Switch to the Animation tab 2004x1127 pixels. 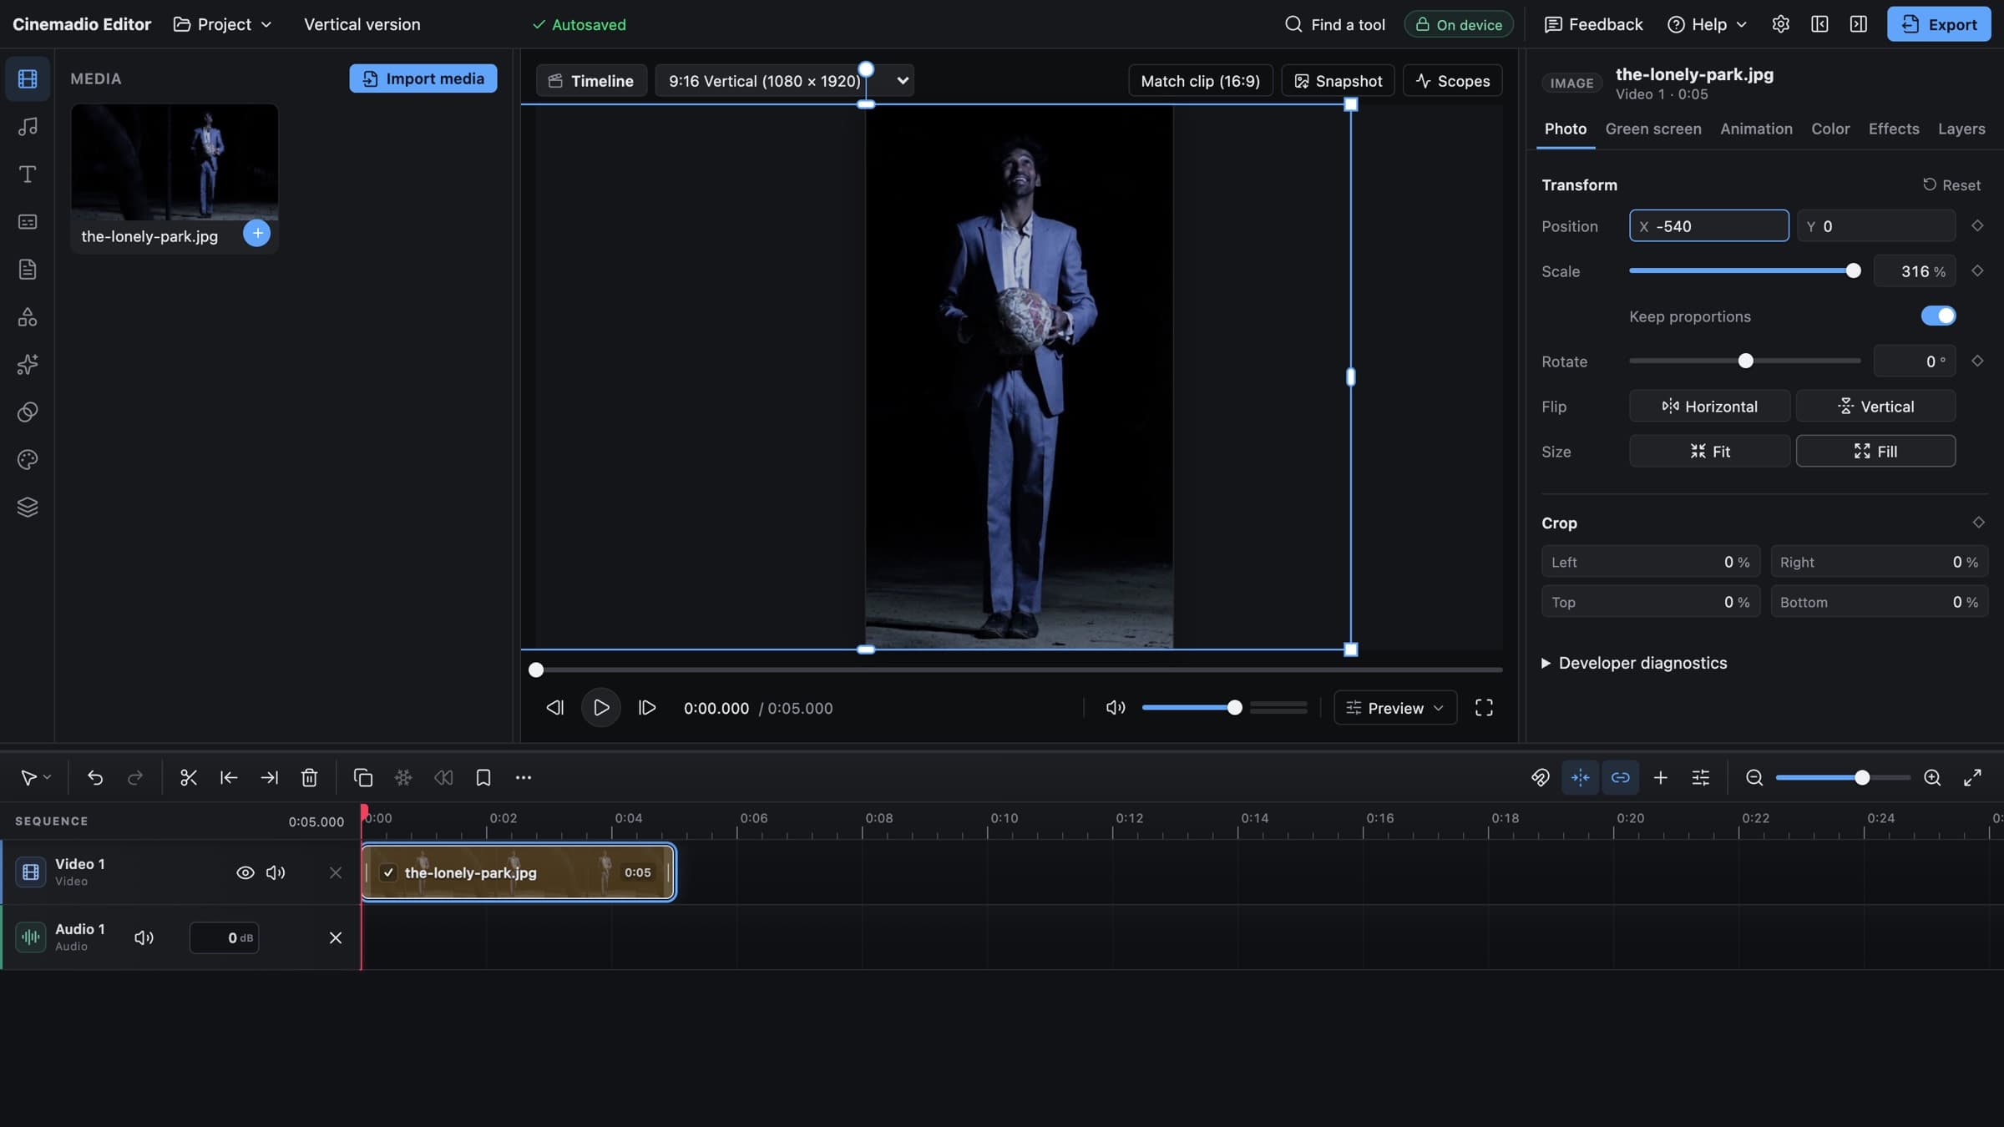(1756, 129)
